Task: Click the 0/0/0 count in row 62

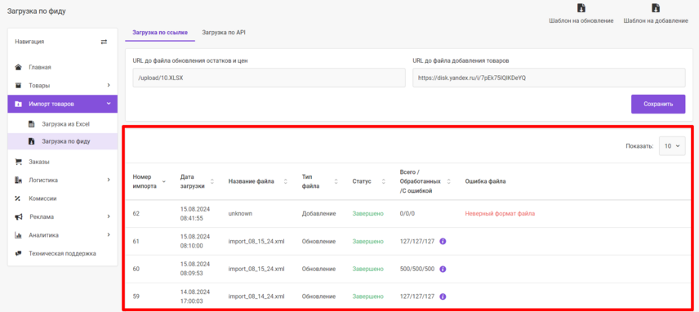Action: [x=407, y=213]
